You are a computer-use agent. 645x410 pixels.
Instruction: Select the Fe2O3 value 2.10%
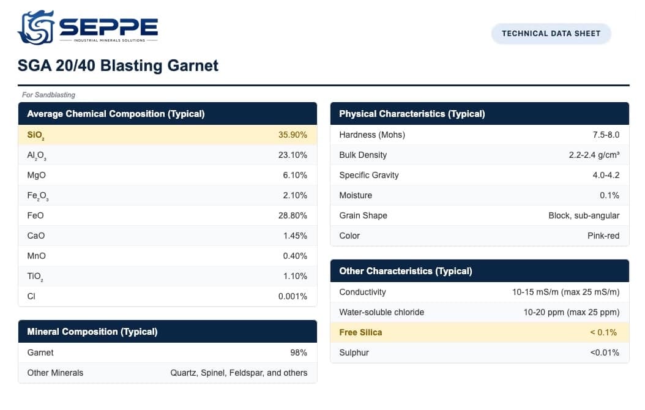(x=294, y=195)
